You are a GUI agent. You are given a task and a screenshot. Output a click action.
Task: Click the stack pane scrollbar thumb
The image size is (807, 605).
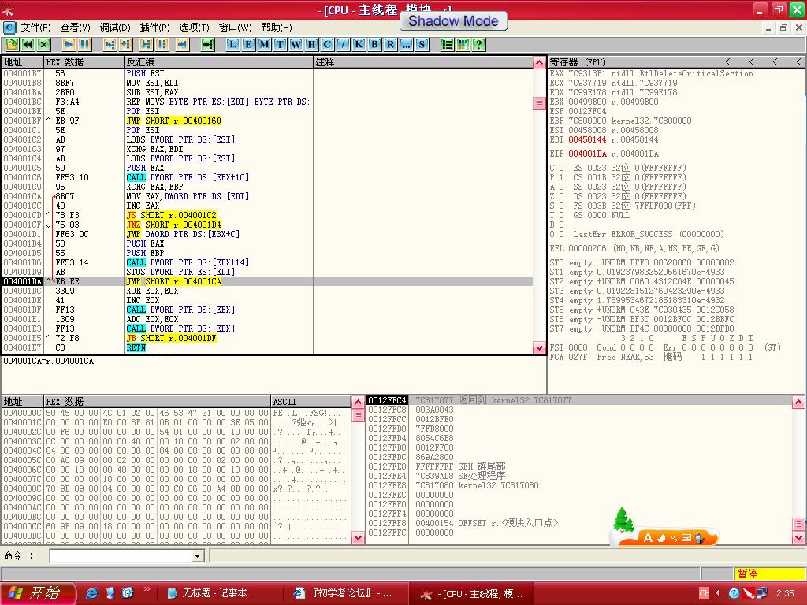click(x=798, y=524)
